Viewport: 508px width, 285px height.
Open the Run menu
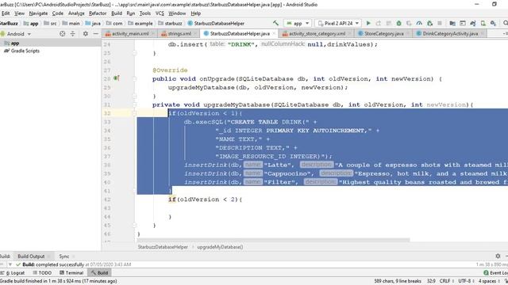(130, 13)
